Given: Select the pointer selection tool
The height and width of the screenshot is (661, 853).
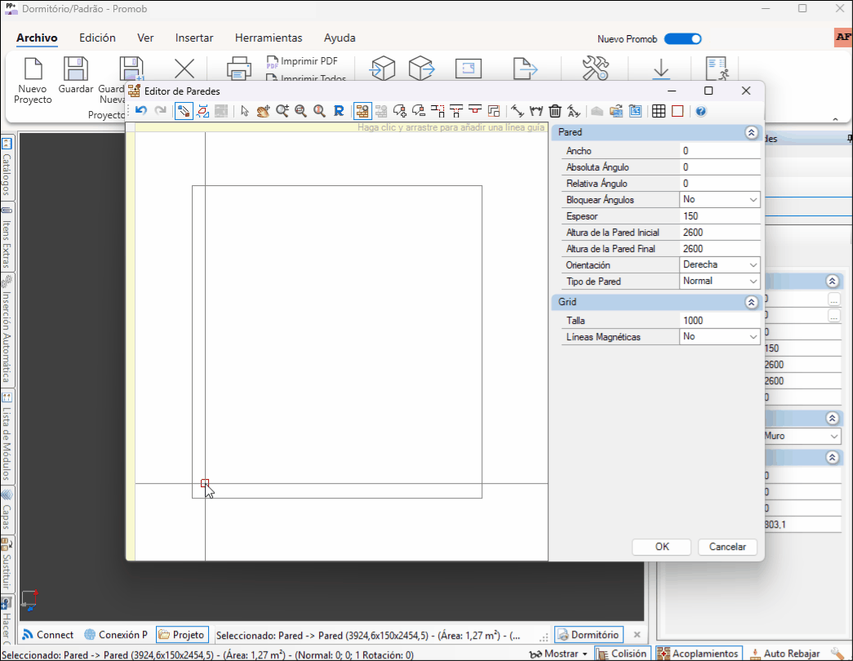Looking at the screenshot, I should [245, 111].
